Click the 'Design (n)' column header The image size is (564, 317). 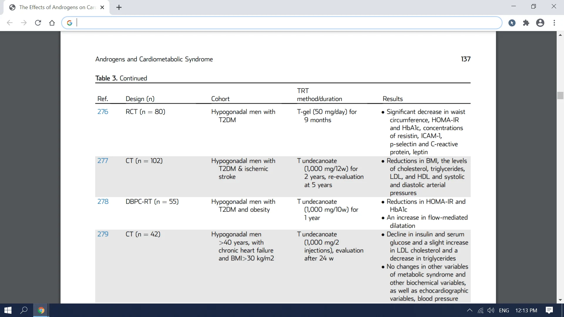[x=140, y=99]
